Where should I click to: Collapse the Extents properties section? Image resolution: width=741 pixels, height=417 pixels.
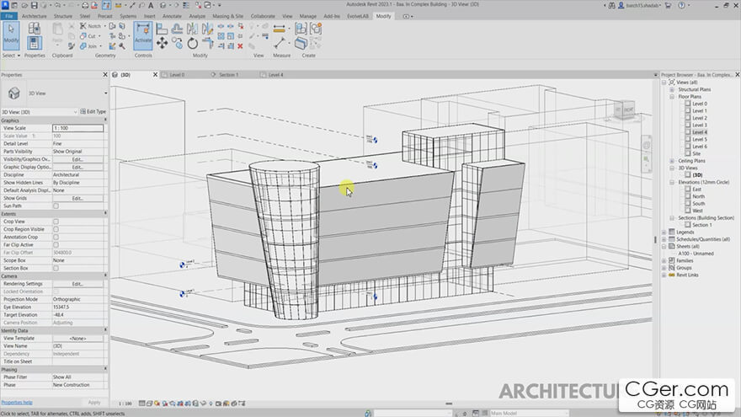point(105,214)
